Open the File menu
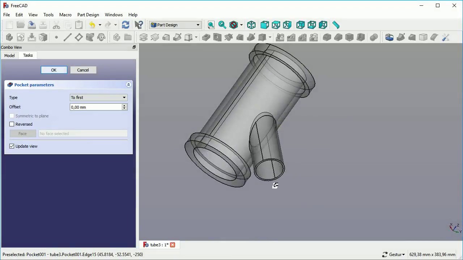This screenshot has width=463, height=260. pyautogui.click(x=7, y=15)
